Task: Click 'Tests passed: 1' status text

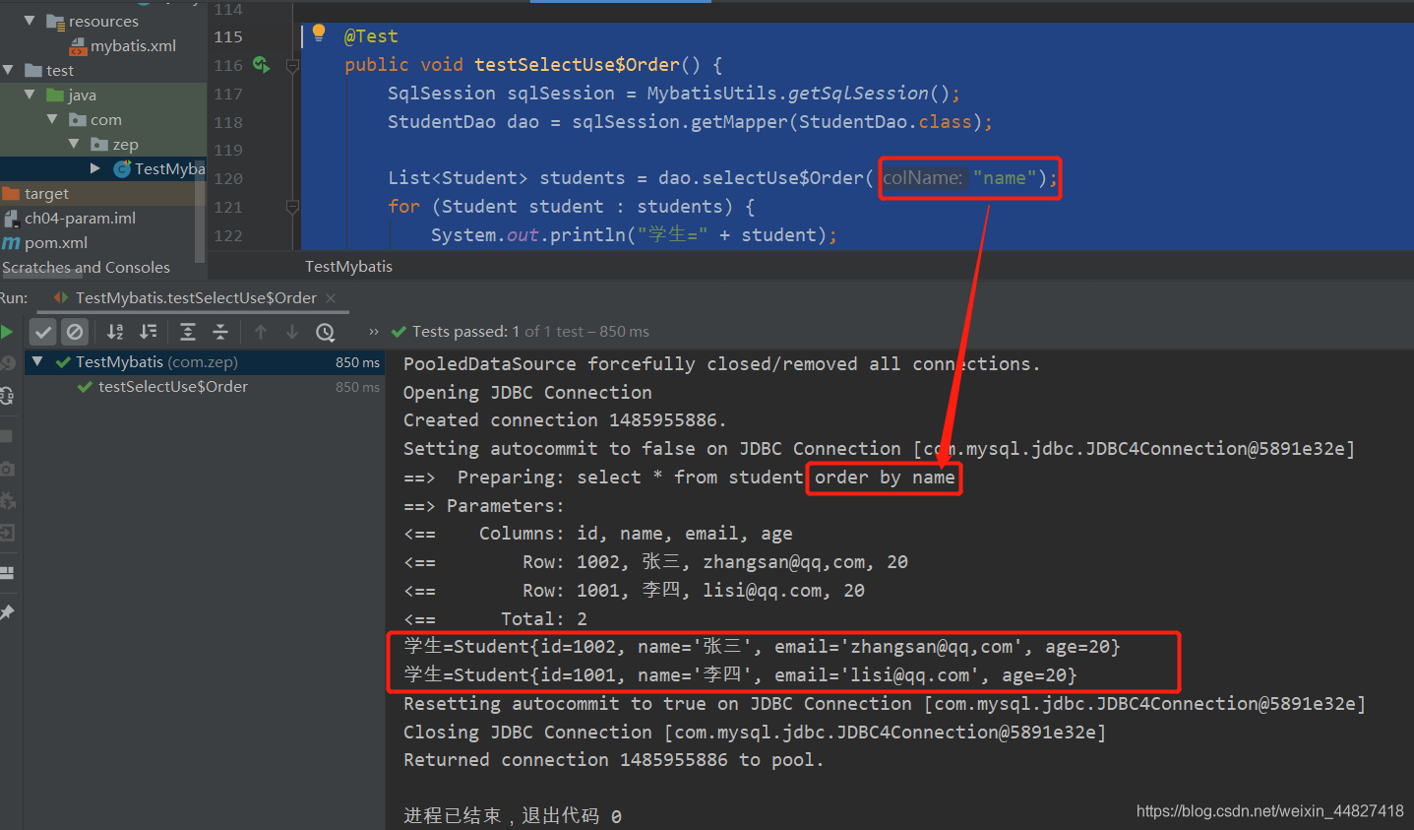Action: 465,332
